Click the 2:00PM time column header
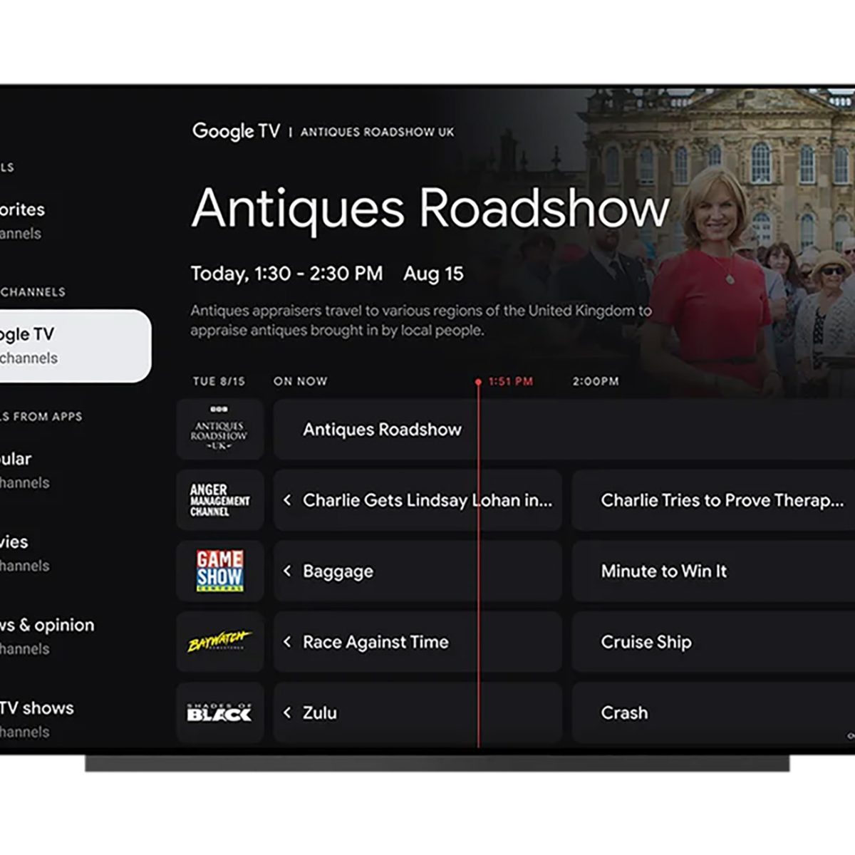855x855 pixels. [596, 382]
